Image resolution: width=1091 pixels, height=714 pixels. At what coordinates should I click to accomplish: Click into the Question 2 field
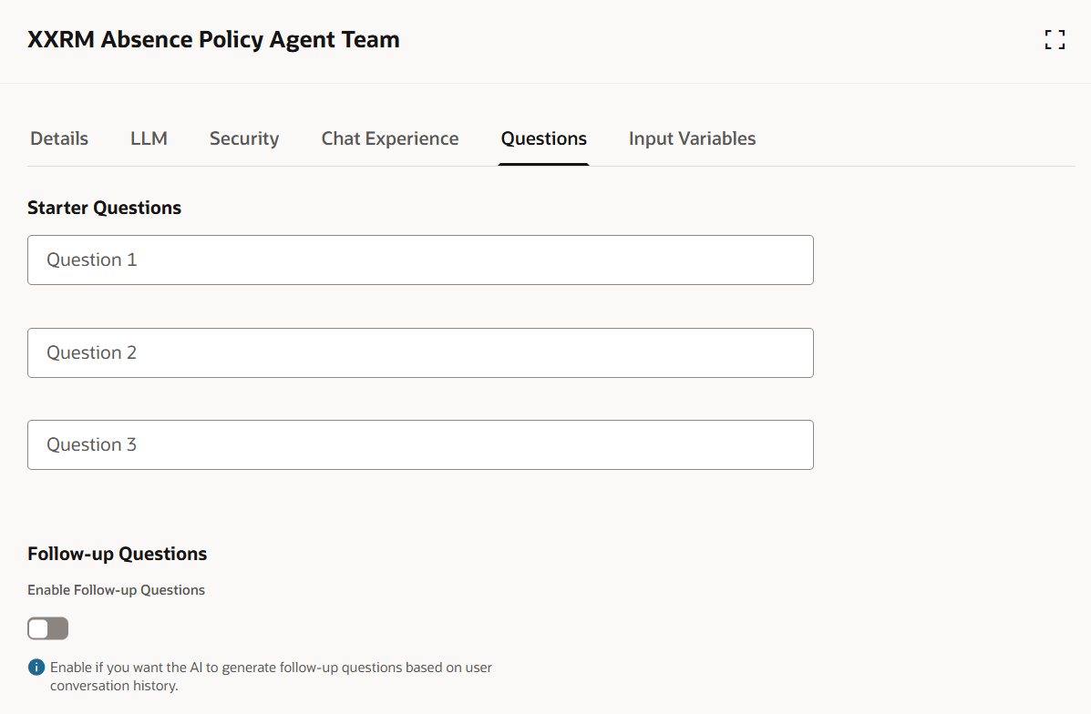pos(420,353)
